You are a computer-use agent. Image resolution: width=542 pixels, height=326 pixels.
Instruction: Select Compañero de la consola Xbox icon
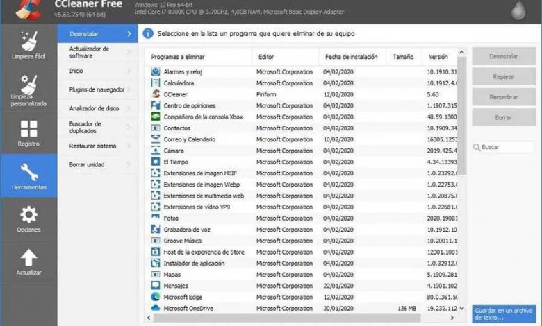tap(156, 117)
